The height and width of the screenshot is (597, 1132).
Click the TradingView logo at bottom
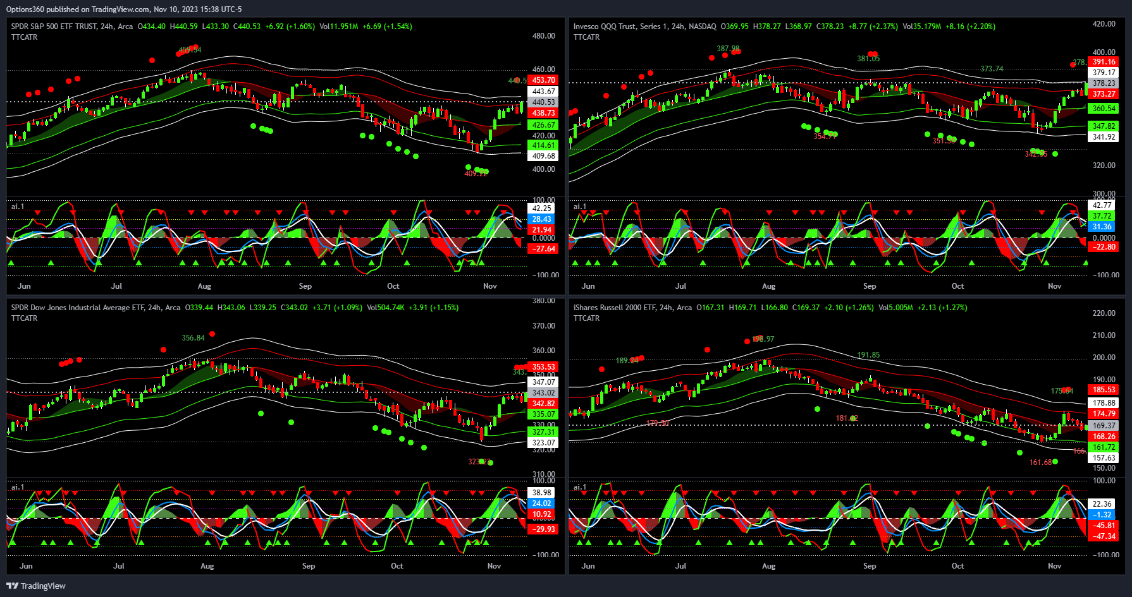[x=36, y=586]
